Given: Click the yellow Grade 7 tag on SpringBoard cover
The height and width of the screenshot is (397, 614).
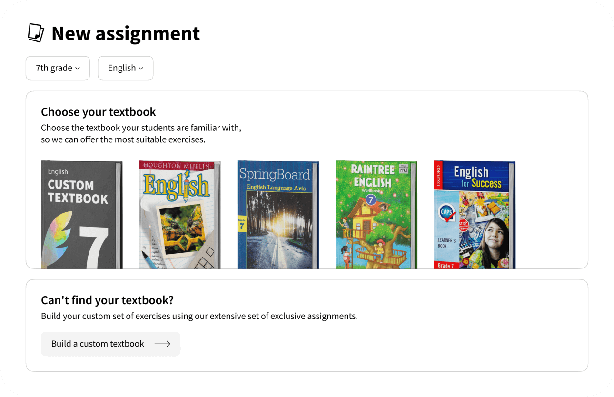Looking at the screenshot, I should click(x=241, y=223).
